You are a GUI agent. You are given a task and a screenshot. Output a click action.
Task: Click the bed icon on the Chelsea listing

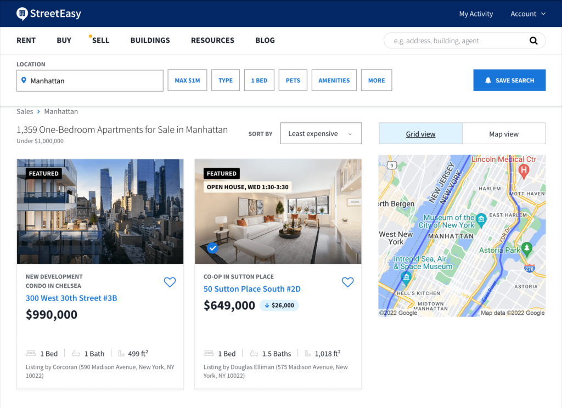click(31, 353)
